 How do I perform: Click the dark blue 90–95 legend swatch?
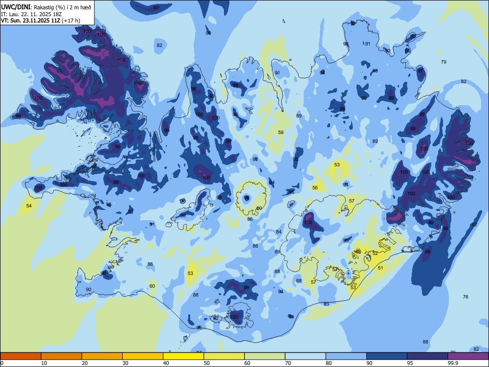pos(387,356)
